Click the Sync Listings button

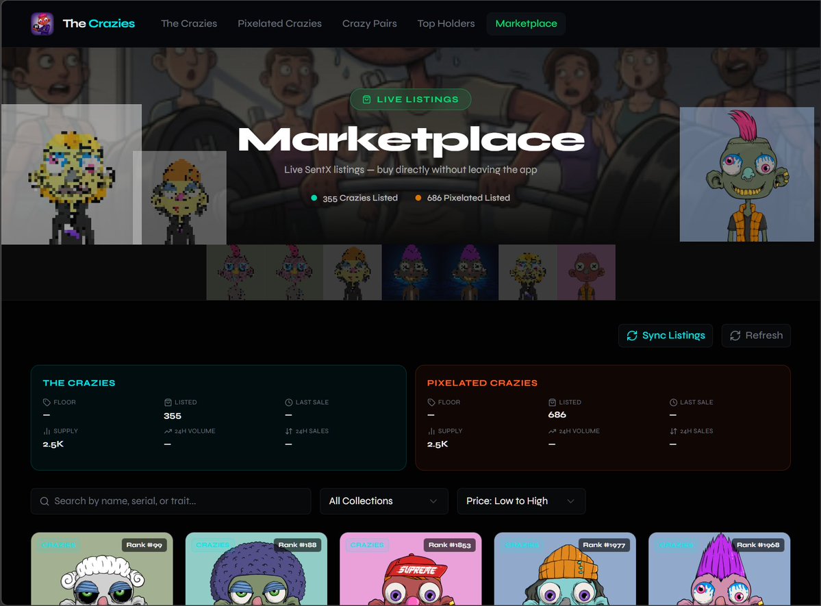pyautogui.click(x=666, y=336)
